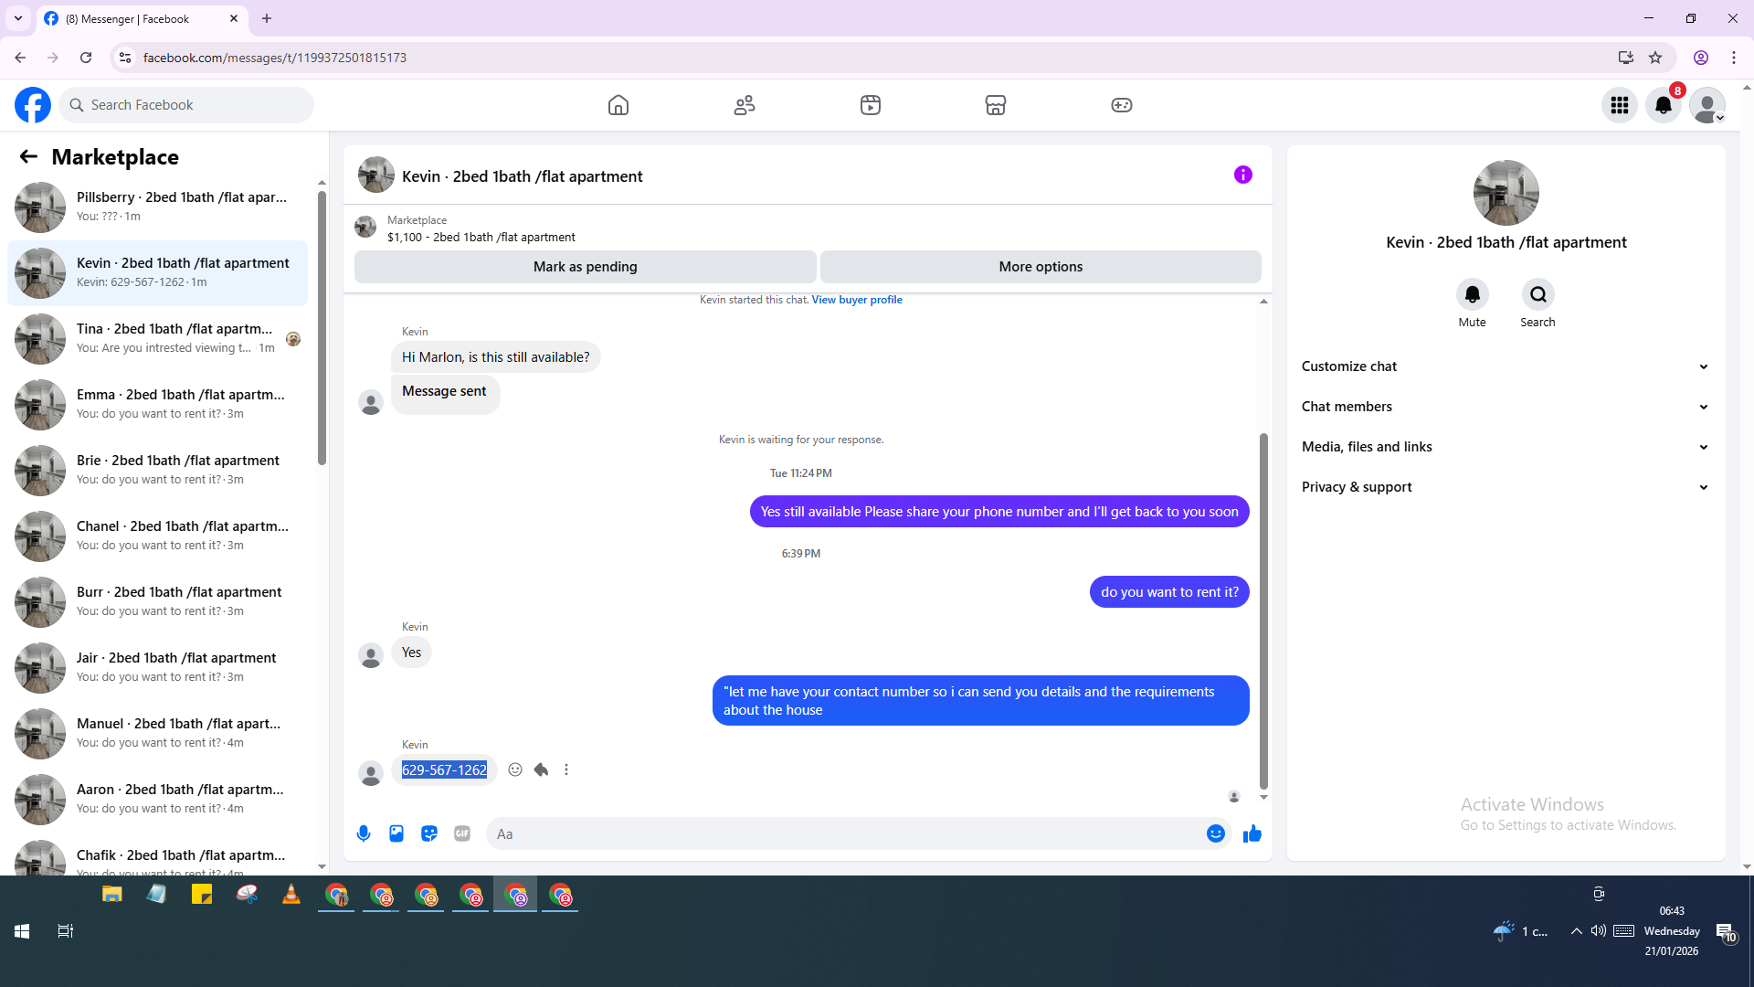Screen dimensions: 1754x987
Task: Click the voice clip microphone icon
Action: tap(364, 833)
